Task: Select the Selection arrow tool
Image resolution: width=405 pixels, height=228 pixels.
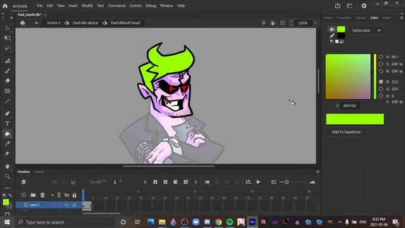Action: 7,28
